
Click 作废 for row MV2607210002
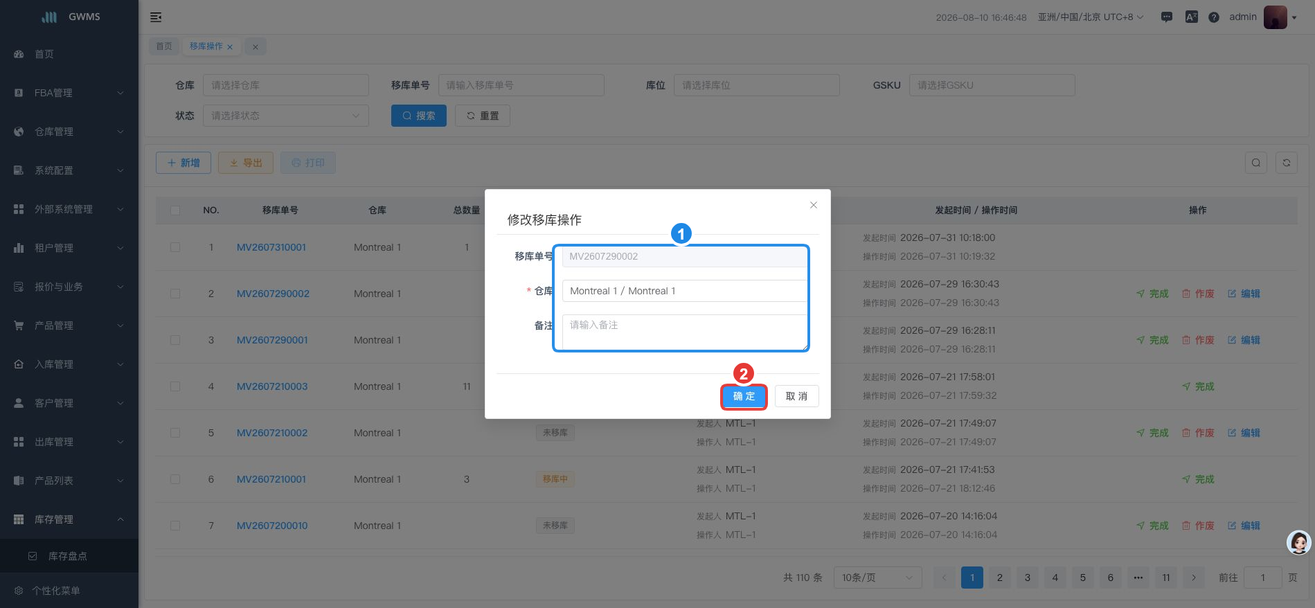(x=1198, y=433)
